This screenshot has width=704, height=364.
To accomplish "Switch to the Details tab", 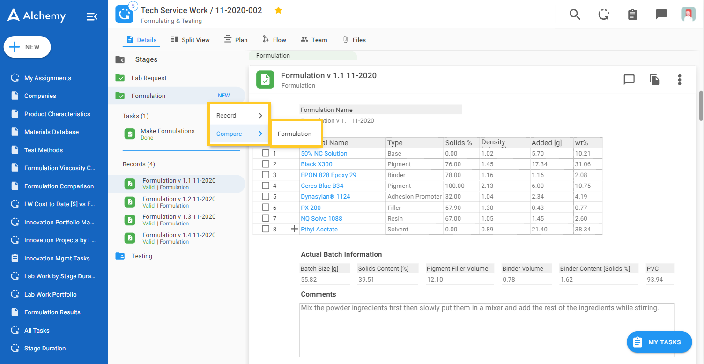I will pos(141,40).
